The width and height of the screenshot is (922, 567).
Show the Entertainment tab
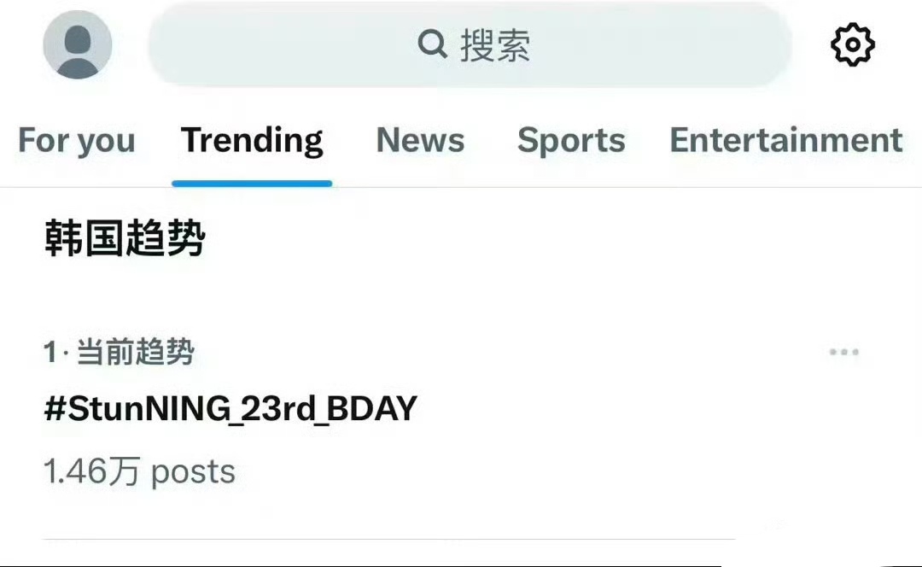click(786, 140)
